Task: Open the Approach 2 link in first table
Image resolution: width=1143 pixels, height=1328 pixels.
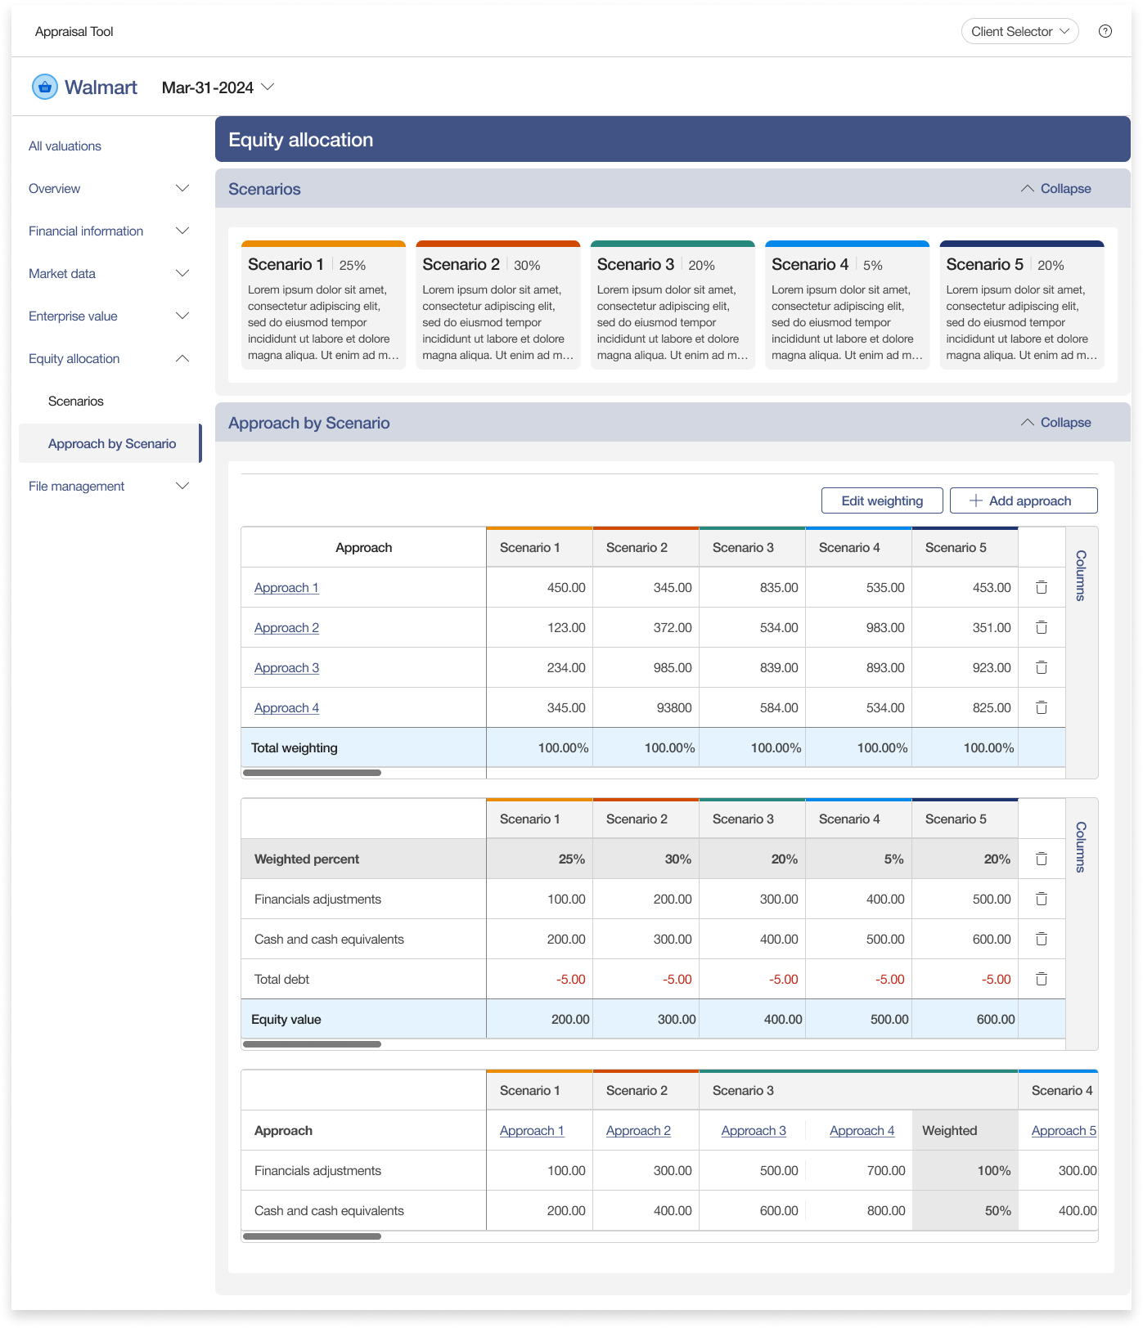Action: point(286,627)
